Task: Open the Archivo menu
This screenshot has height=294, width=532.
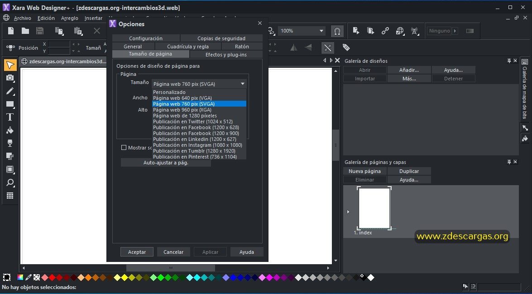Action: coord(22,18)
